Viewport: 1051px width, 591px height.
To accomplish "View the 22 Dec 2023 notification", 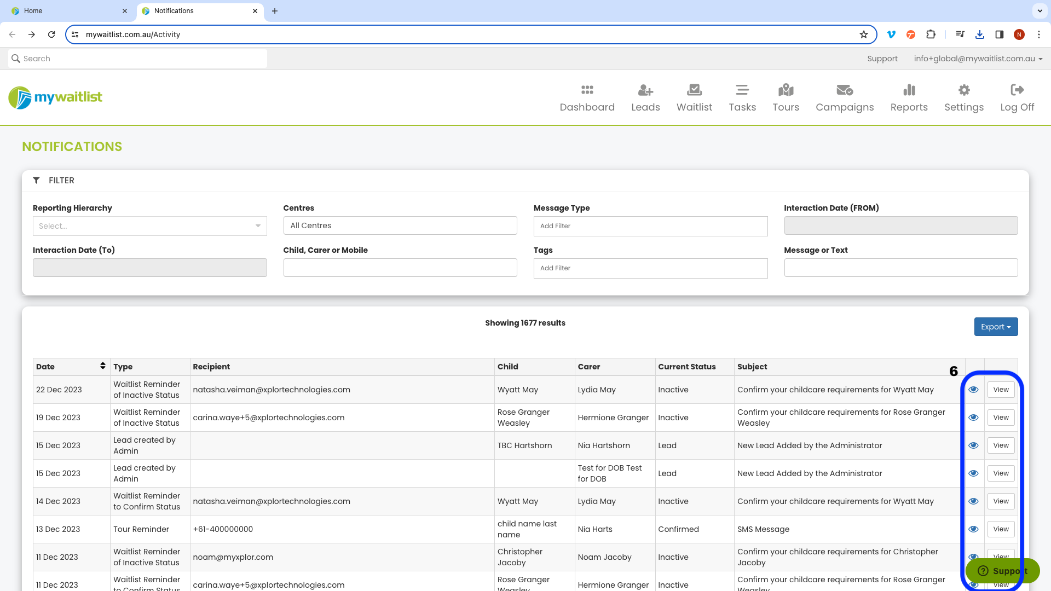I will click(x=1001, y=390).
